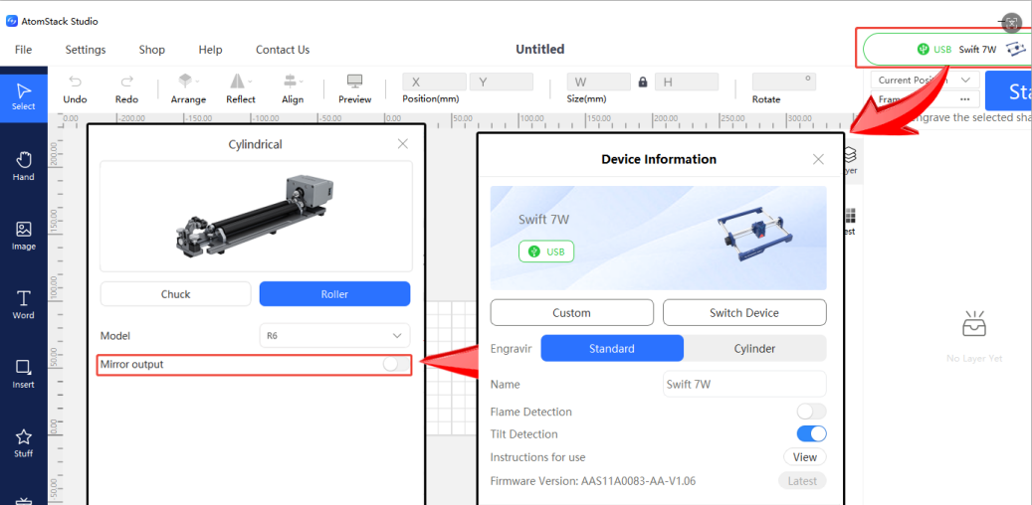Click the Rotate angle field
This screenshot has width=1032, height=505.
pyautogui.click(x=784, y=82)
